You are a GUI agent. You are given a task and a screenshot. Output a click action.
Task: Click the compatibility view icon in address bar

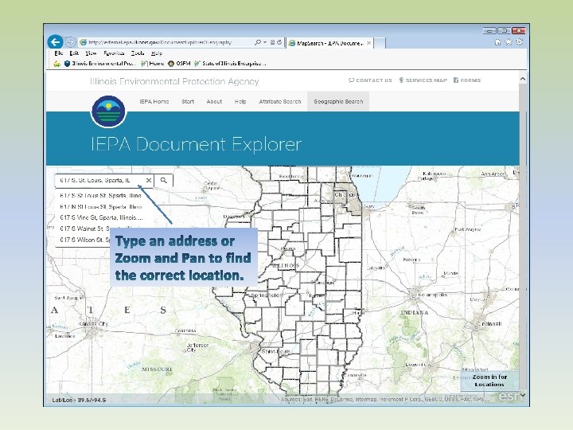pyautogui.click(x=273, y=42)
